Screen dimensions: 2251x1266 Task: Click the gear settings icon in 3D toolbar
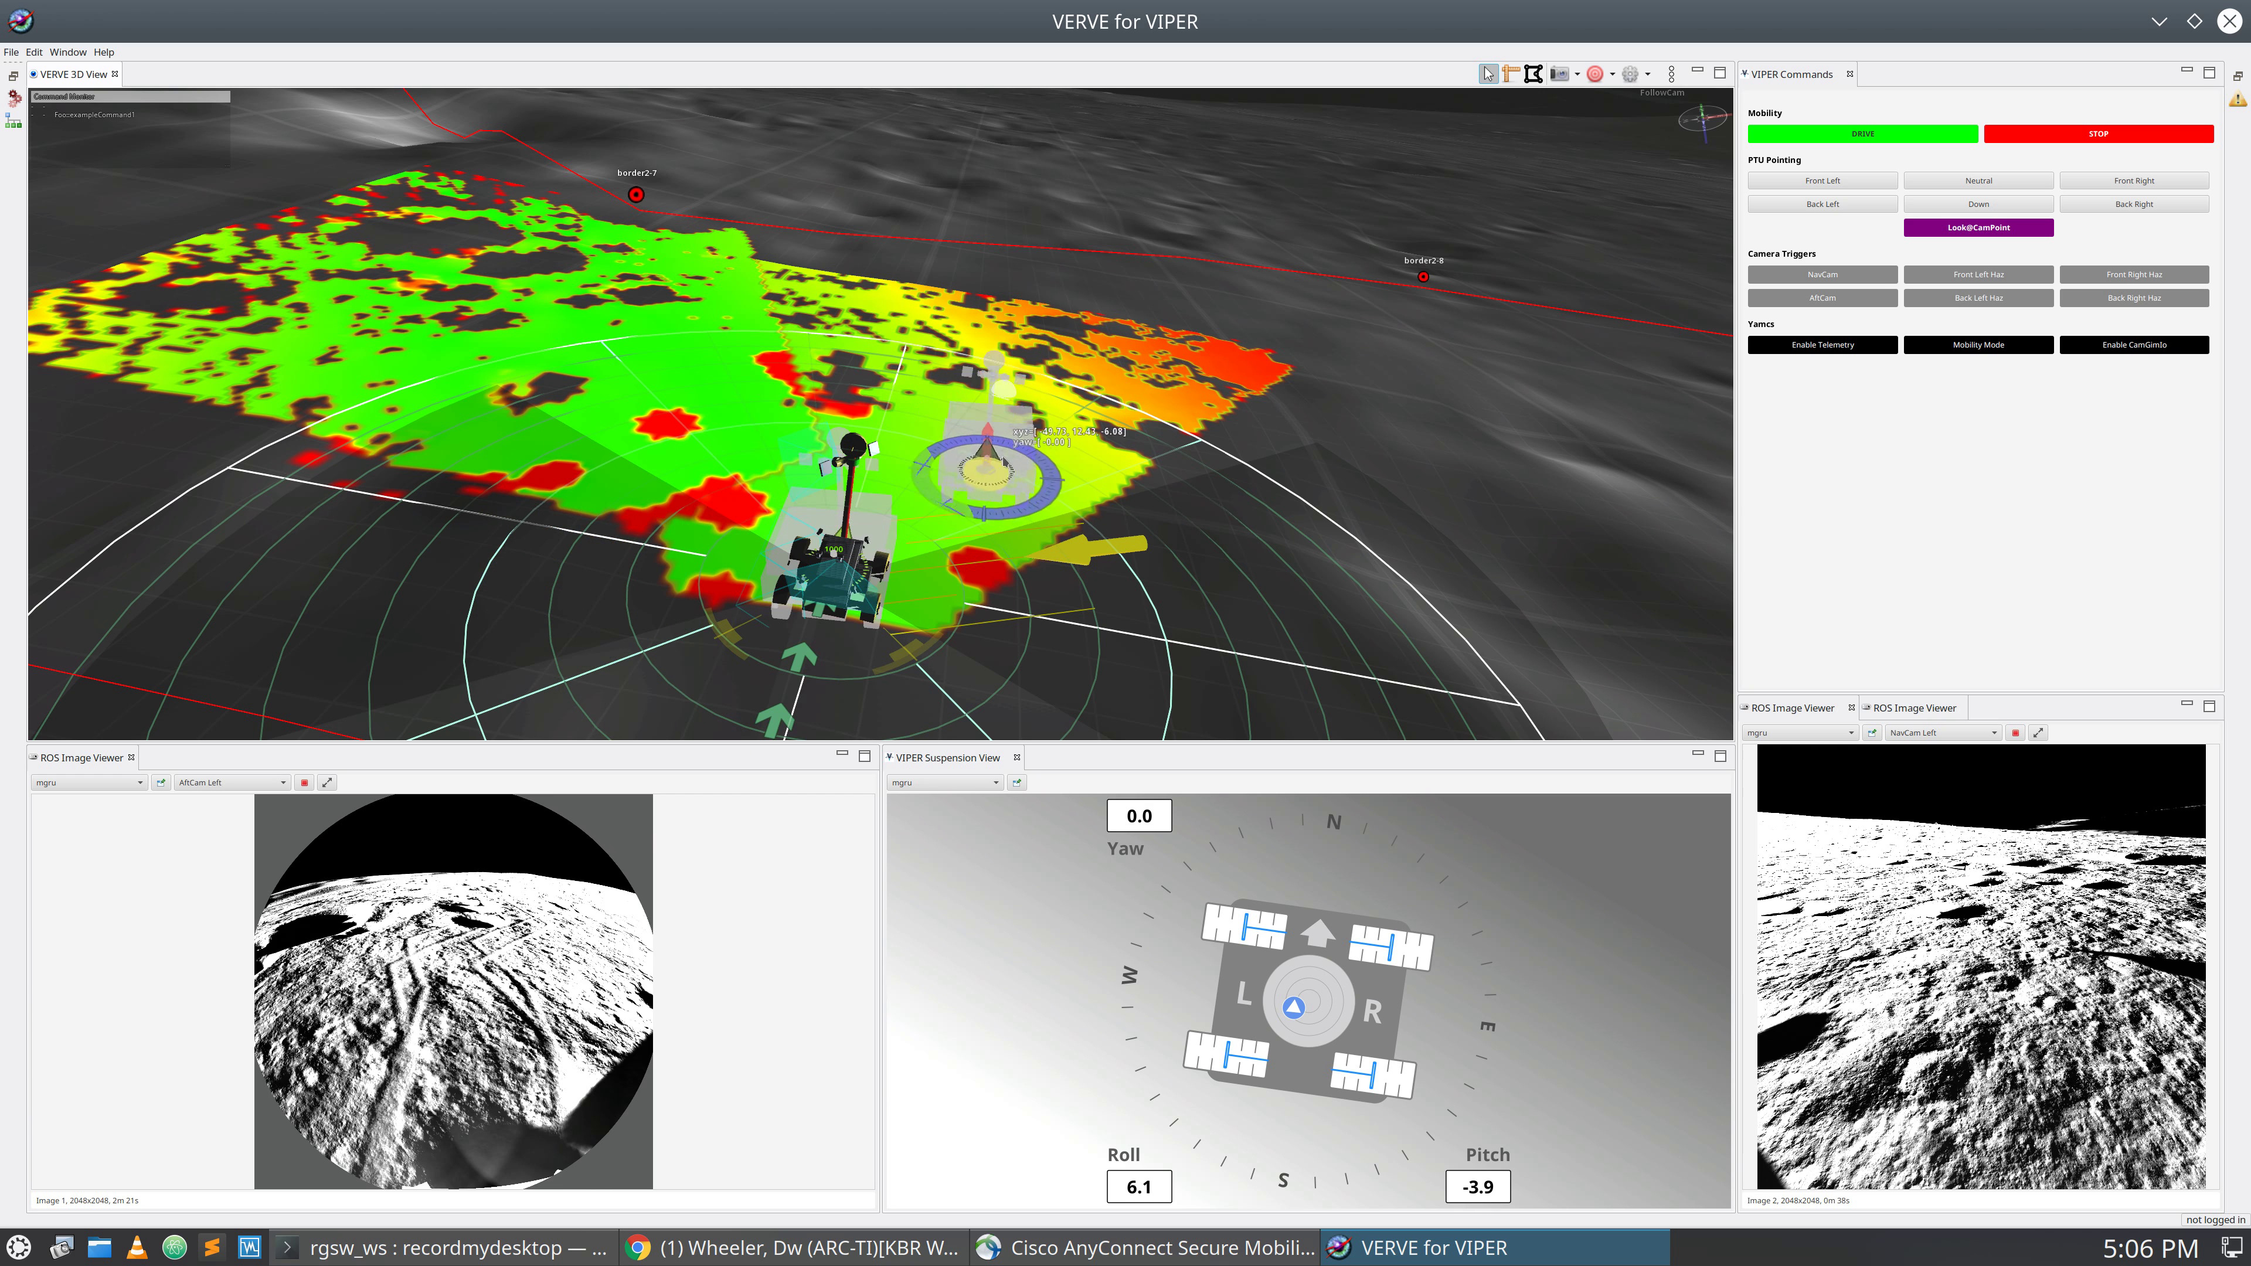pos(1631,74)
